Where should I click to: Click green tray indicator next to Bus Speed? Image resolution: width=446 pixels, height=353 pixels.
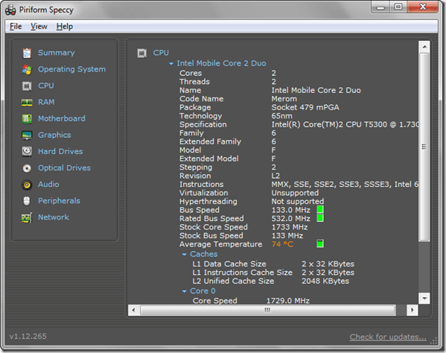click(x=320, y=209)
